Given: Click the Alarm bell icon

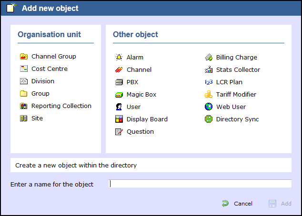Looking at the screenshot, I should coord(119,58).
